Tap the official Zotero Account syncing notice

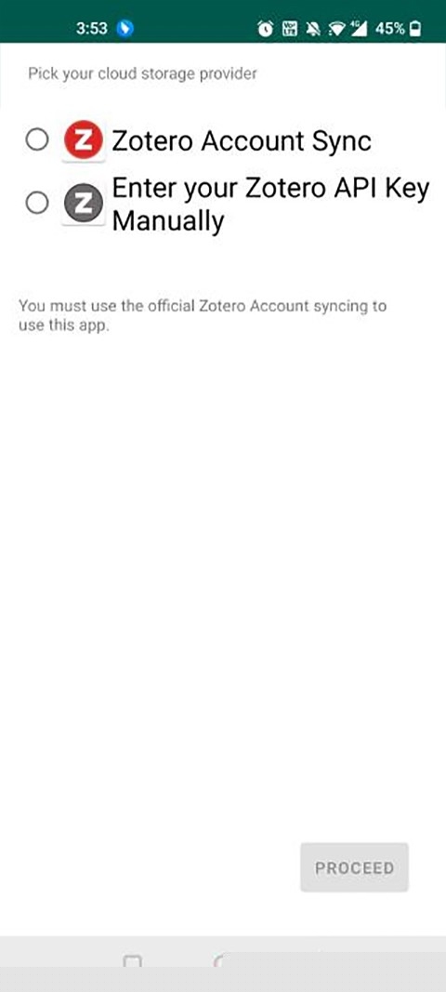click(203, 316)
